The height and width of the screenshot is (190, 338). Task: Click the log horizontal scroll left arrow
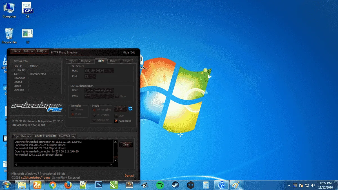16,164
